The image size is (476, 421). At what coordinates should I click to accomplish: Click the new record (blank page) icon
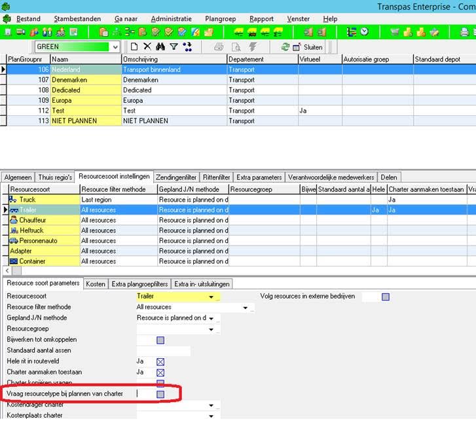point(134,46)
